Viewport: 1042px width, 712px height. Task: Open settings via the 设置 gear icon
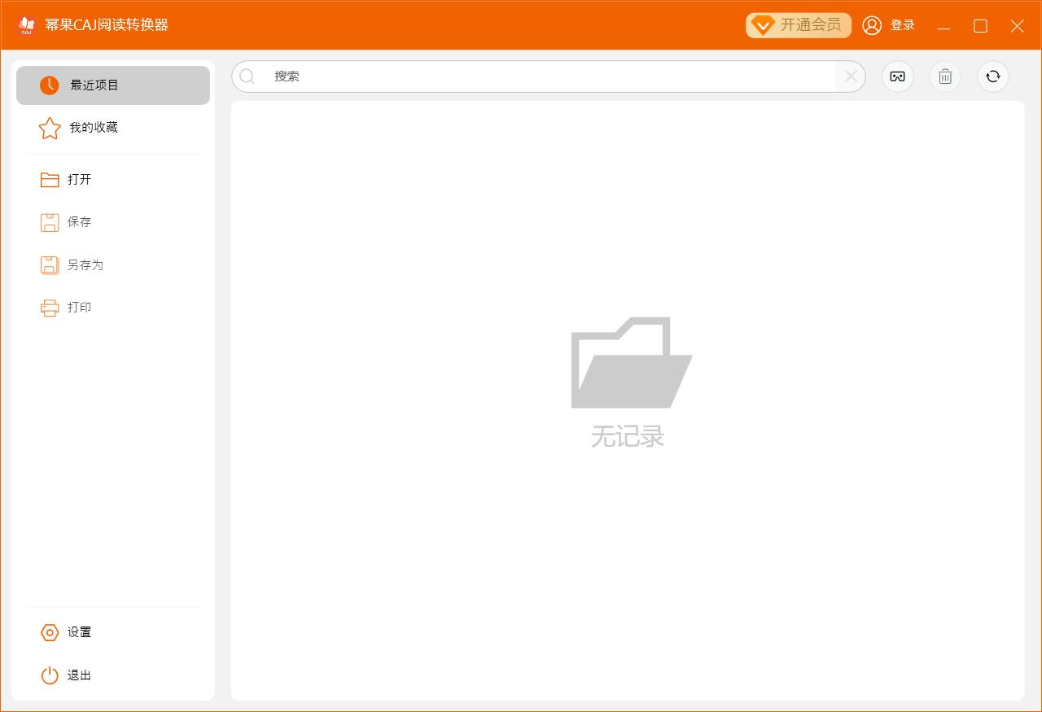50,632
